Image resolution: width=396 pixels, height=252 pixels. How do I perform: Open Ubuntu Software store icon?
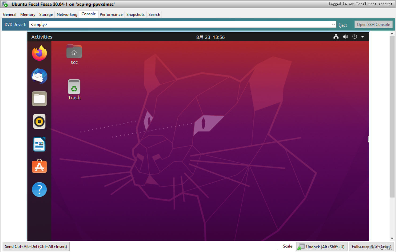[39, 166]
